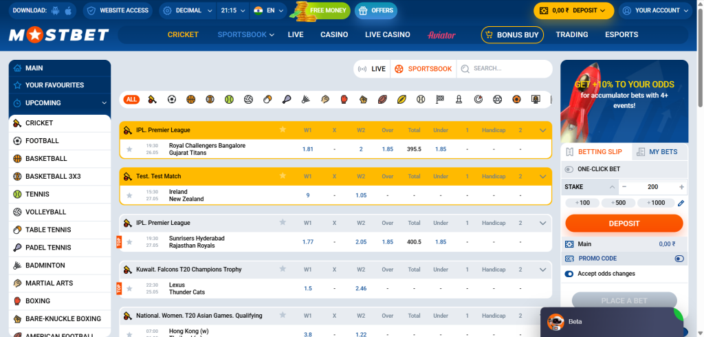Screen dimensions: 704x337
Task: Click the Website Access button
Action: pos(118,10)
